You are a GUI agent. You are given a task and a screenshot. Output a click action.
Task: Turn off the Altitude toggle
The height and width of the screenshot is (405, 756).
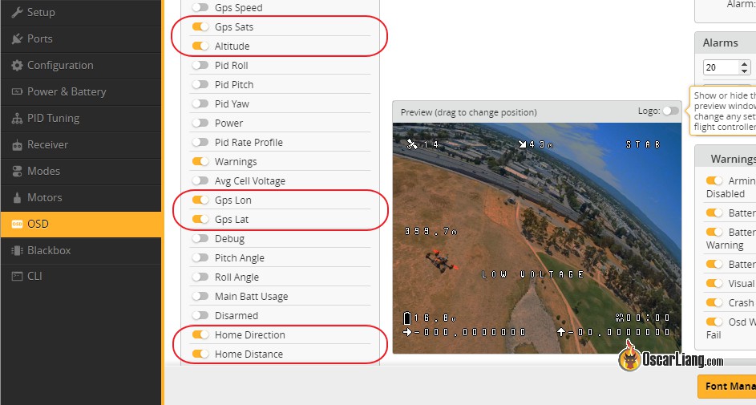tap(200, 47)
